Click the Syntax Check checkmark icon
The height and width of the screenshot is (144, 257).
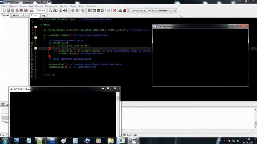[108, 10]
